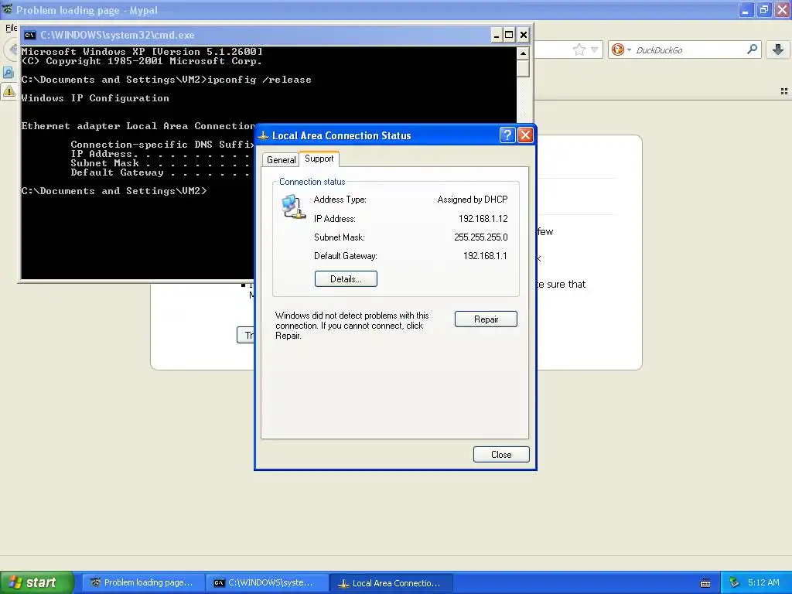Viewport: 792px width, 594px height.
Task: Click the Assigned by DHCP text
Action: (473, 200)
